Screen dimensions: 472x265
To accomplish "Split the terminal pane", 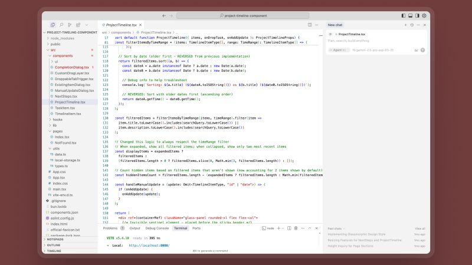I will 289,228.
